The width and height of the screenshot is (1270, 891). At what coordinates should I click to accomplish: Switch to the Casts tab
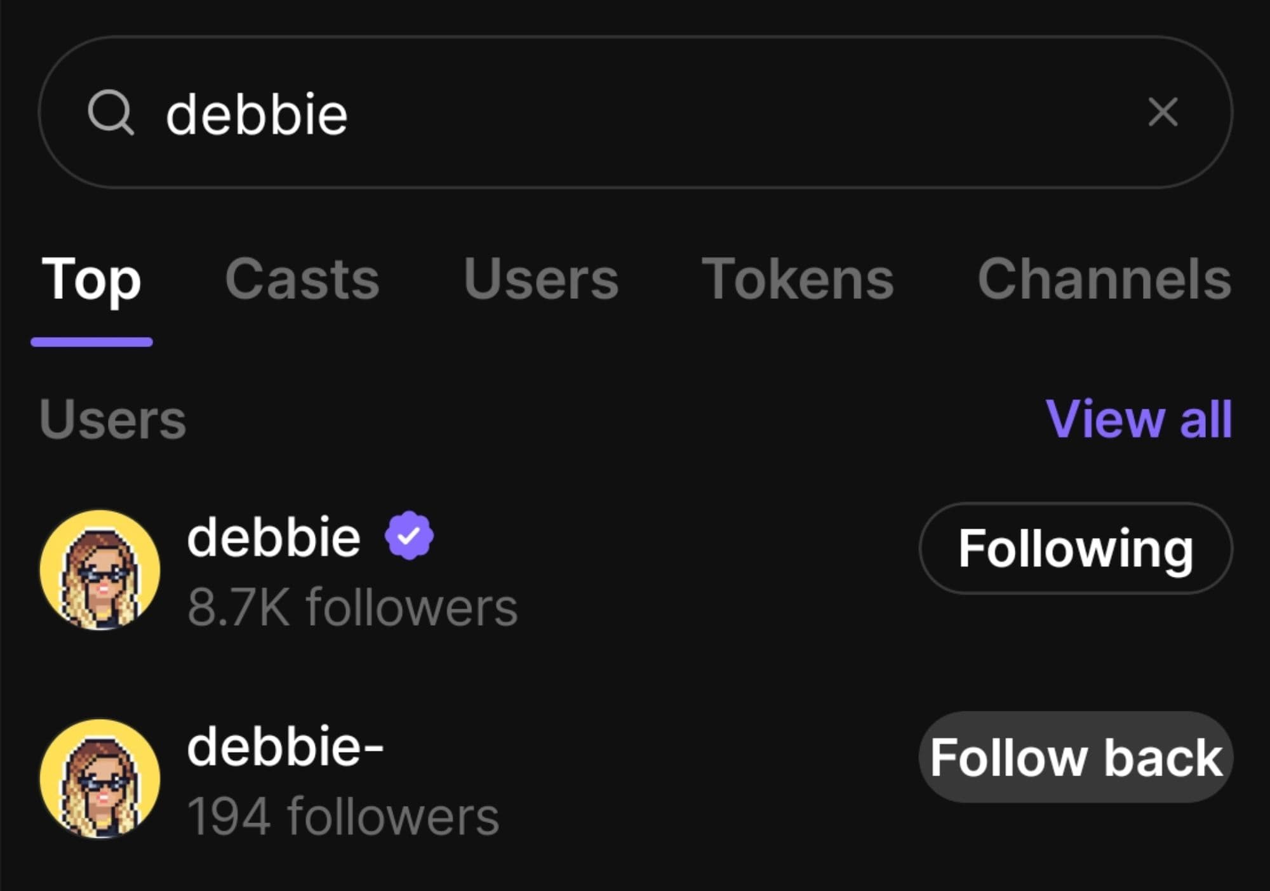302,279
